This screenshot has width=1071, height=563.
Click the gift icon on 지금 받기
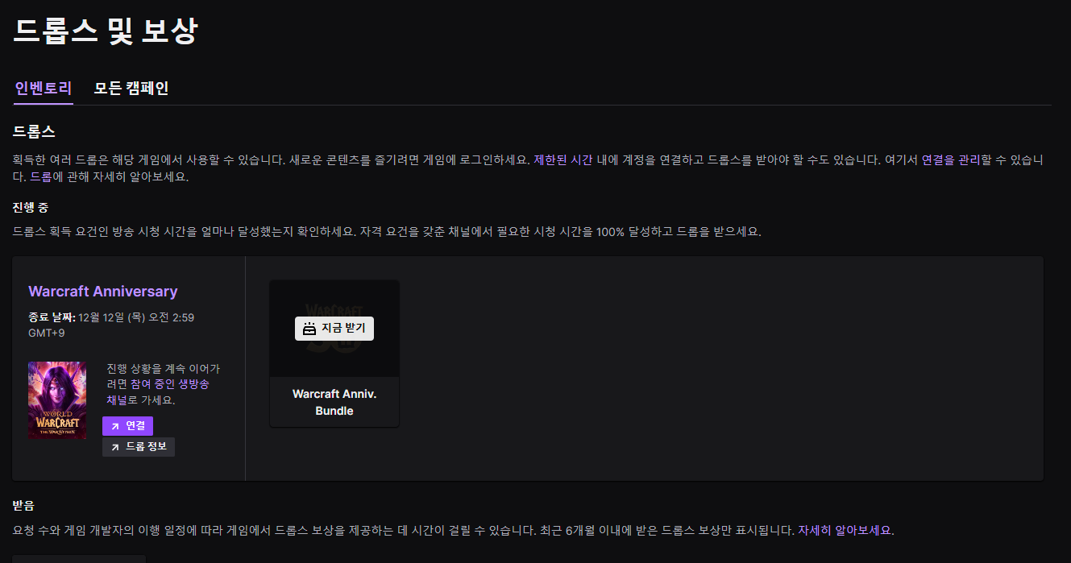[x=309, y=329]
